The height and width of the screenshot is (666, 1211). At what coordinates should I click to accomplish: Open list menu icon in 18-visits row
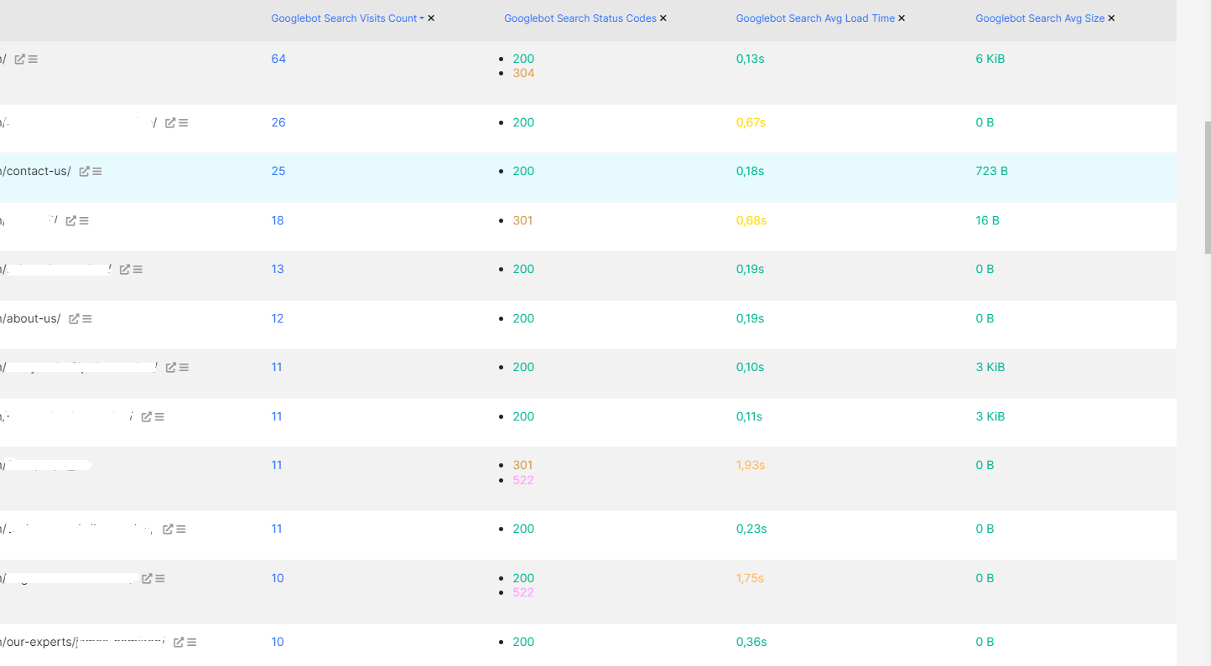pyautogui.click(x=83, y=221)
